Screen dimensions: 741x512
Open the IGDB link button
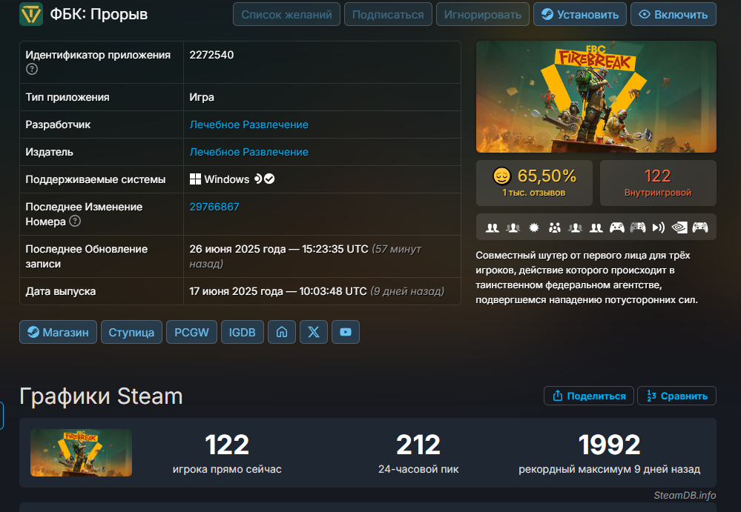[x=243, y=332]
